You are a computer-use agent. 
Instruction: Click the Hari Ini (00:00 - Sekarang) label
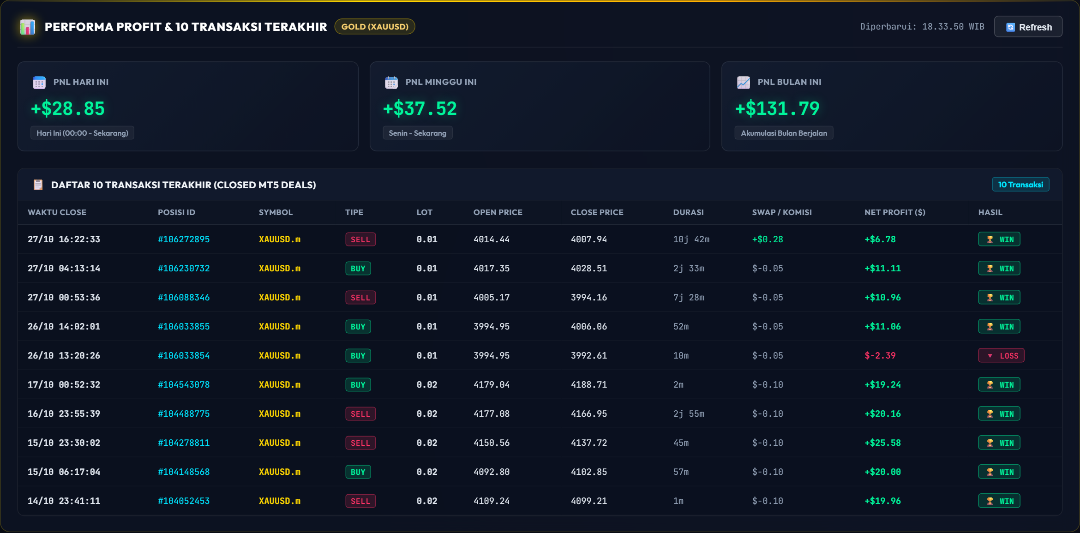click(x=82, y=133)
